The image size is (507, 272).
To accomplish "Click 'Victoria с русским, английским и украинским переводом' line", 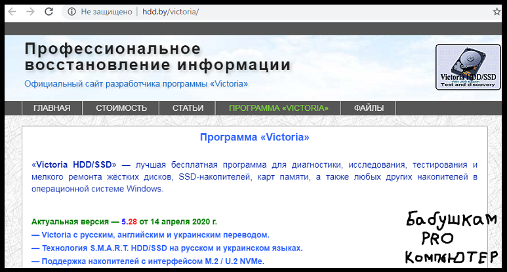I will tap(150, 235).
